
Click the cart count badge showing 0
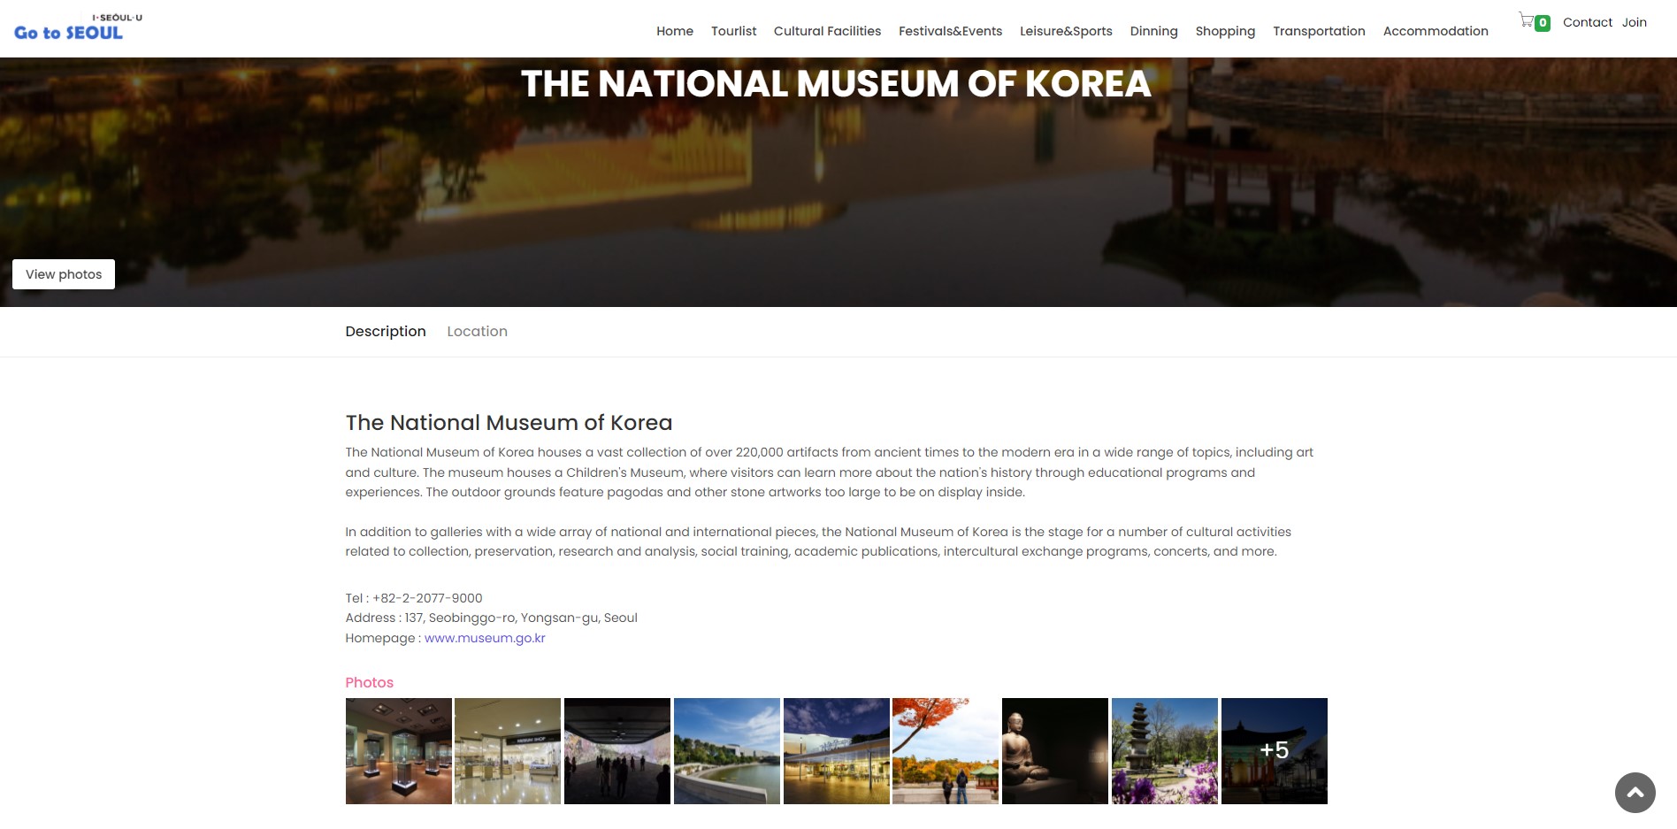tap(1543, 23)
